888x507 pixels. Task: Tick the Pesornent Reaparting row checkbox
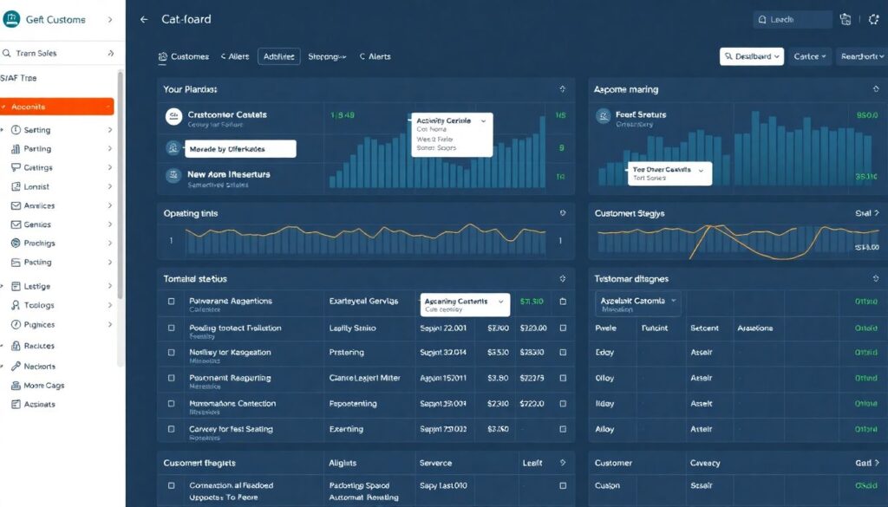(170, 379)
